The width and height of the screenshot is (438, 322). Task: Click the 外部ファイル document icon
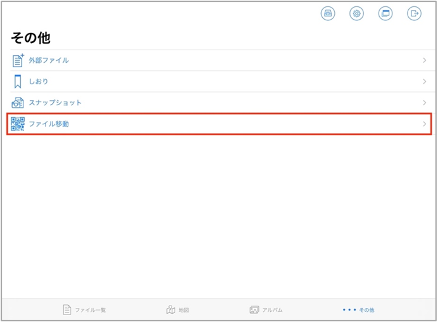(x=18, y=61)
